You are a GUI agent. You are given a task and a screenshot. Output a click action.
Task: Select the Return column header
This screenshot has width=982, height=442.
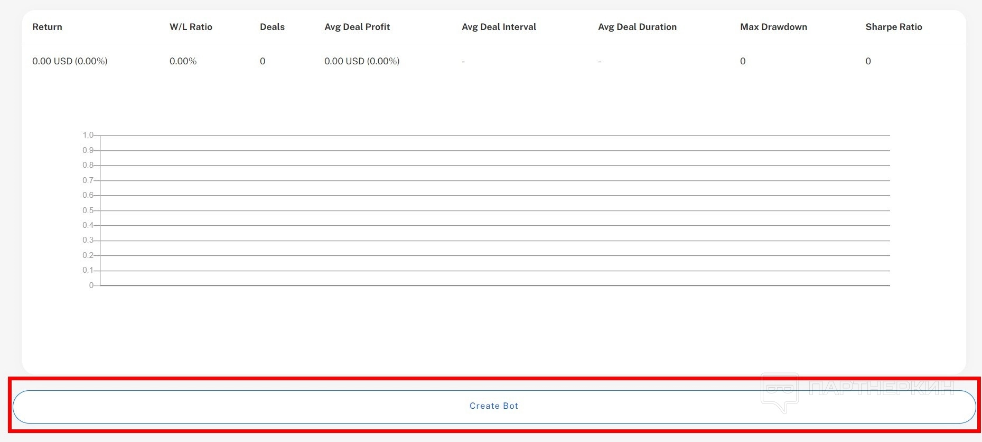tap(47, 27)
